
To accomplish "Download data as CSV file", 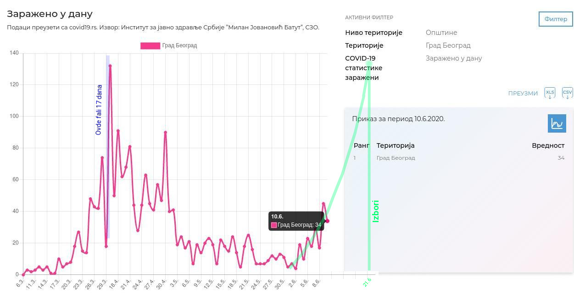I will [x=567, y=93].
